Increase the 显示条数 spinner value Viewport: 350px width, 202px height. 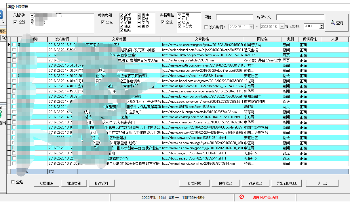(x=322, y=25)
